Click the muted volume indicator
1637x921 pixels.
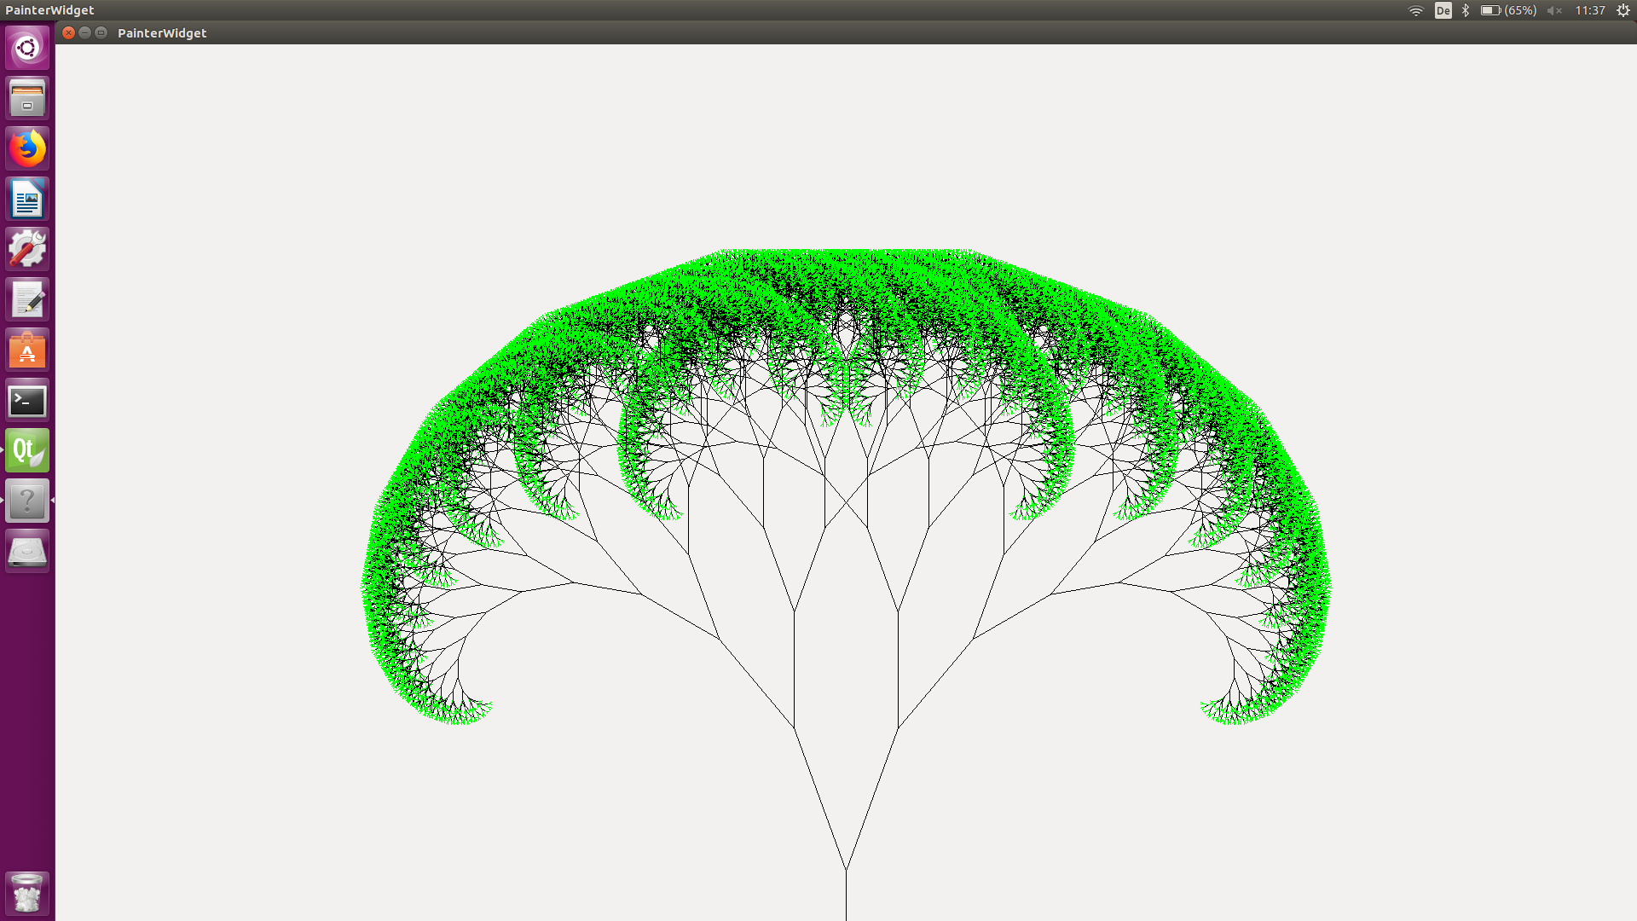(x=1554, y=10)
